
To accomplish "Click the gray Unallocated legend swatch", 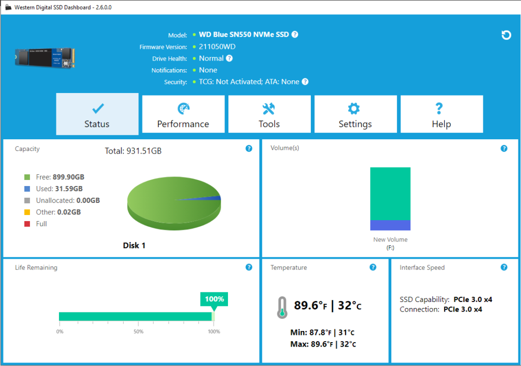I will click(27, 201).
